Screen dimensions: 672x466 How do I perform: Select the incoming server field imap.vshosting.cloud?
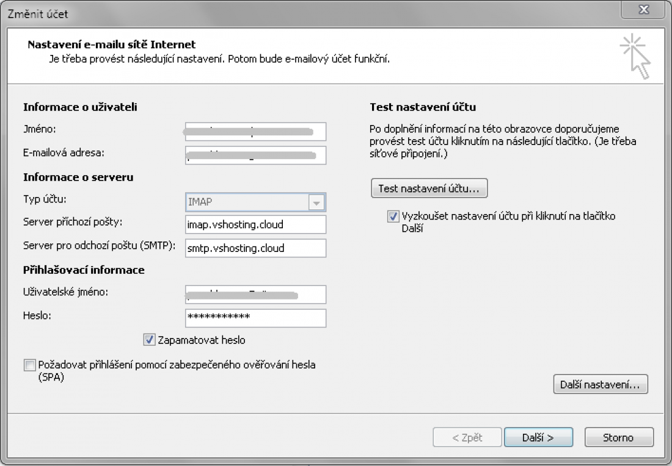(255, 224)
